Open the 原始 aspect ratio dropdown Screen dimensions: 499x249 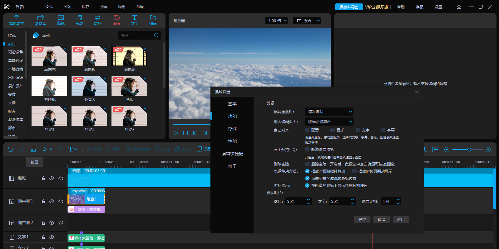pyautogui.click(x=307, y=21)
